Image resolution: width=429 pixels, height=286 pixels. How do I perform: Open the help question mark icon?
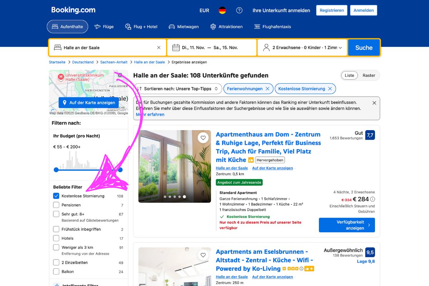pos(239,10)
